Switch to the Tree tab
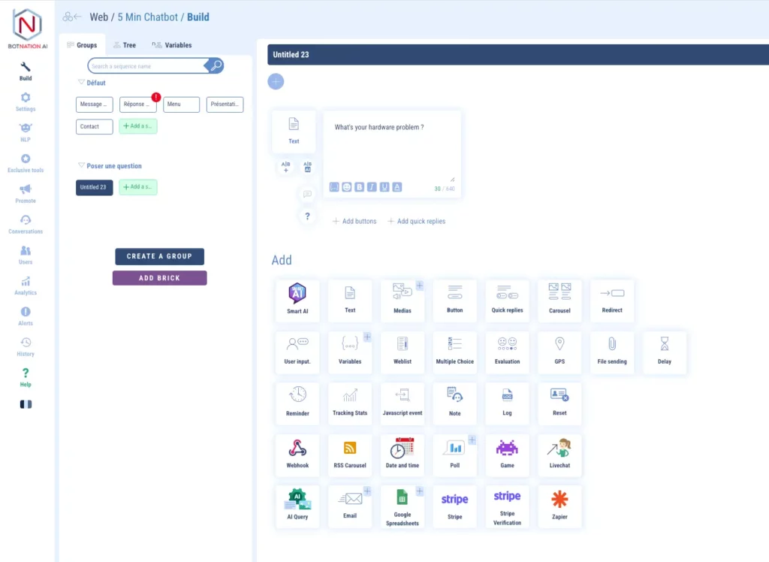The height and width of the screenshot is (562, 769). 124,44
